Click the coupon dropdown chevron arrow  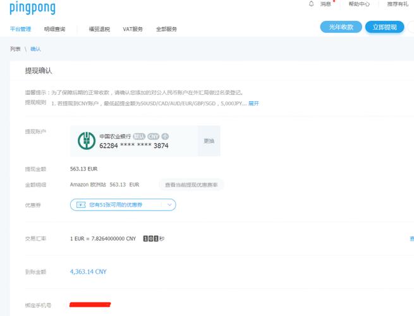[169, 205]
